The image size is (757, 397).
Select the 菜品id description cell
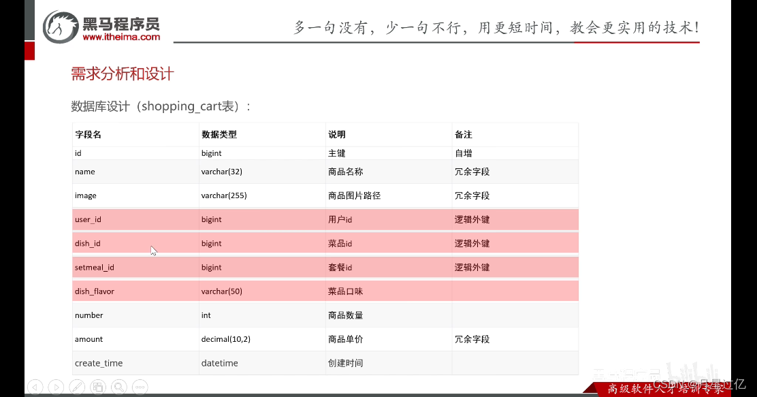(389, 243)
